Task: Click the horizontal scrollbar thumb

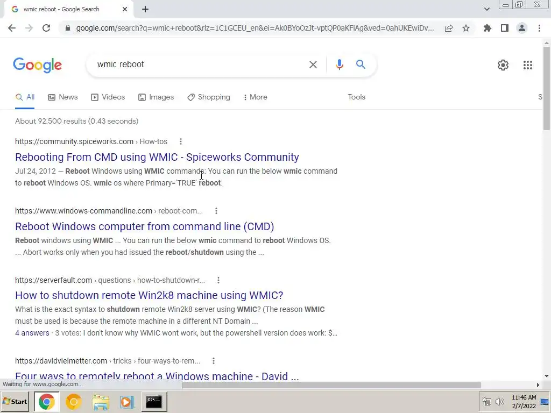Action: 331,385
